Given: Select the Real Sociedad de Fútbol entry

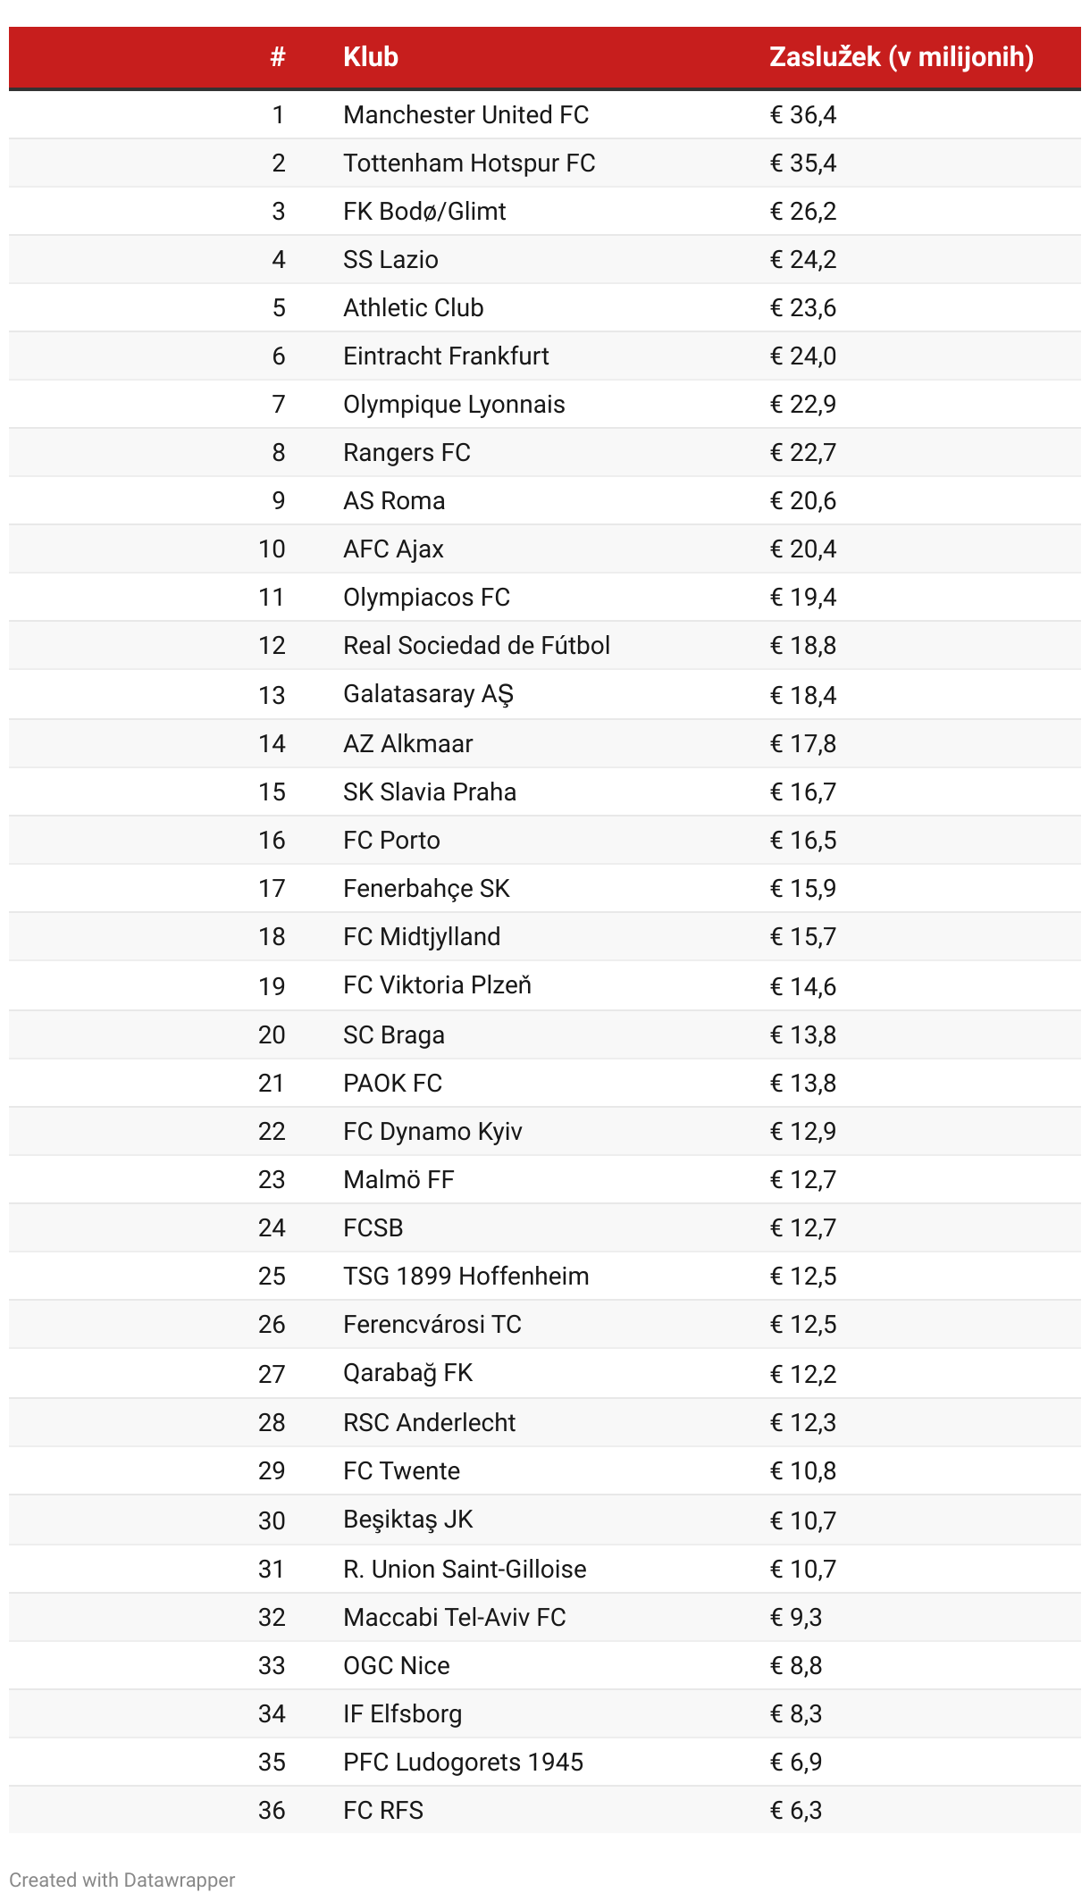Looking at the screenshot, I should (476, 645).
